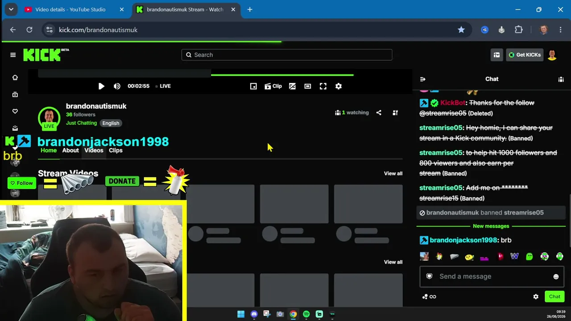Insert the yellow duck quick emote
This screenshot has width=571, height=321.
(x=469, y=256)
